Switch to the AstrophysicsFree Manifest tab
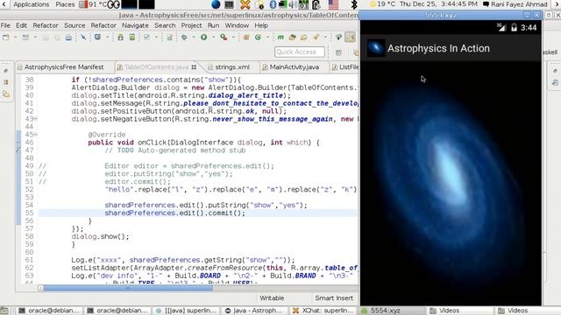The height and width of the screenshot is (315, 561). (x=64, y=66)
